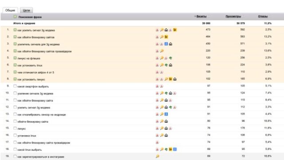284x160 pixels.
Task: Click the house icon in row 6
Action: 170,65
